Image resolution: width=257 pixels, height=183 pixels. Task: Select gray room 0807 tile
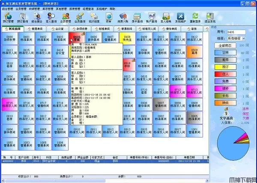[161, 105]
